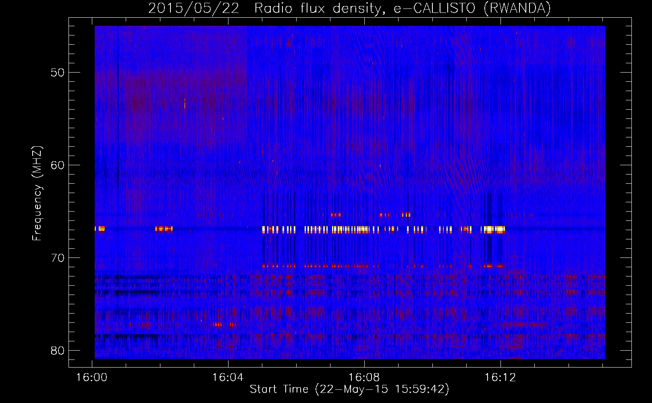Click the 60 frequency tick label
652x403 pixels.
[58, 165]
